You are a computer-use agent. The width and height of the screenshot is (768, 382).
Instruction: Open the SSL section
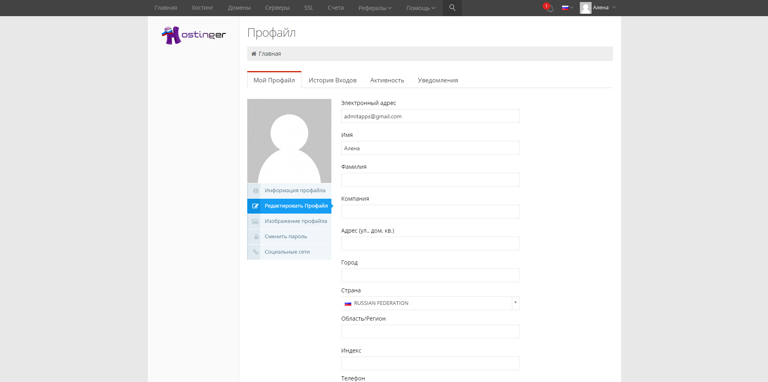[x=308, y=8]
